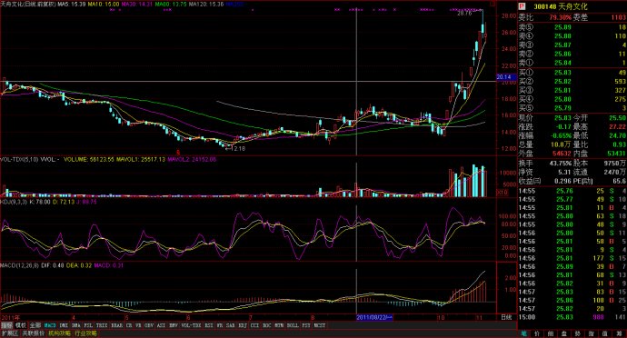
Task: Select the 笔 tab in bottom-right panel
Action: pos(523,333)
